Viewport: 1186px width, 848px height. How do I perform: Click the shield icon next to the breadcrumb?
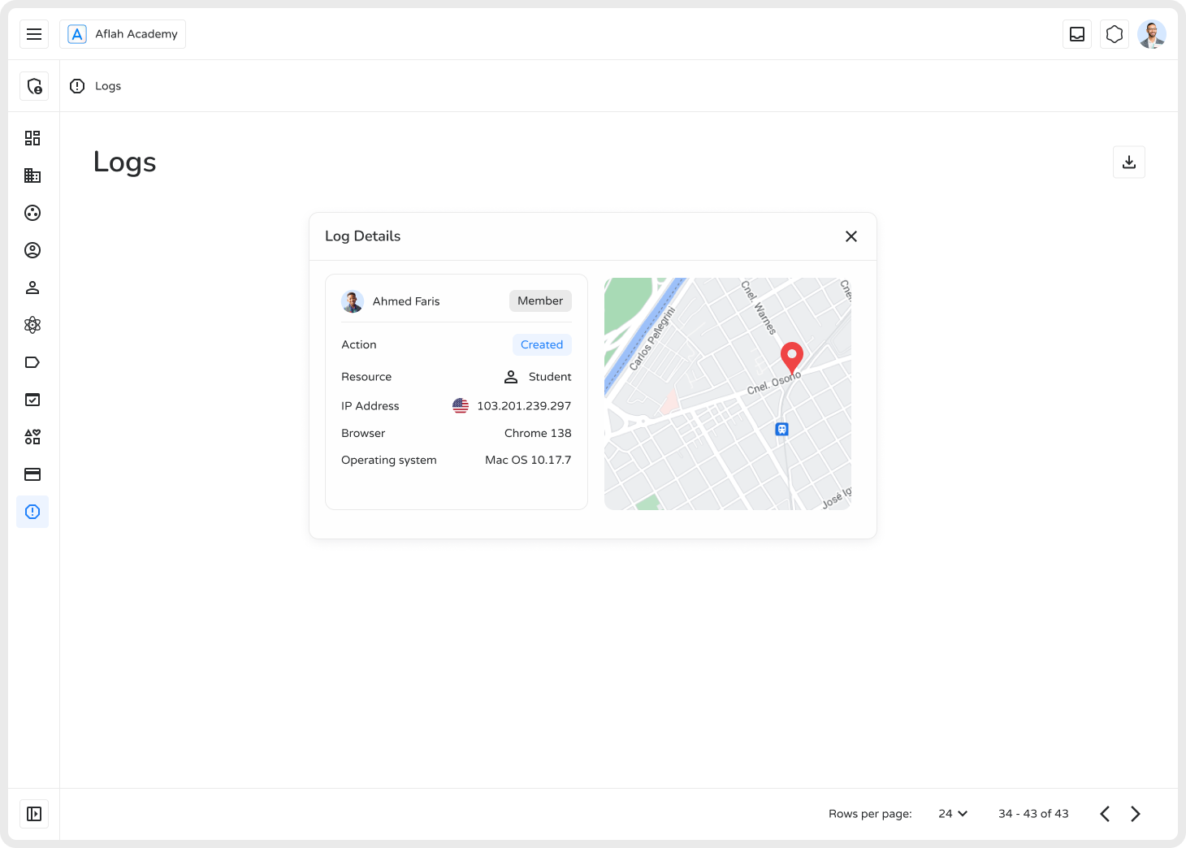tap(34, 85)
